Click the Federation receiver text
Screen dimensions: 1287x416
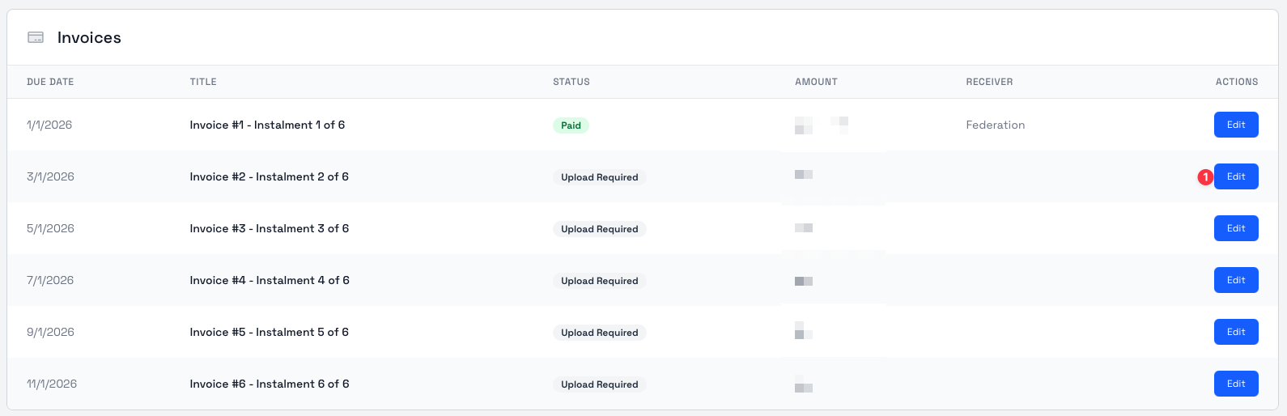pos(995,125)
